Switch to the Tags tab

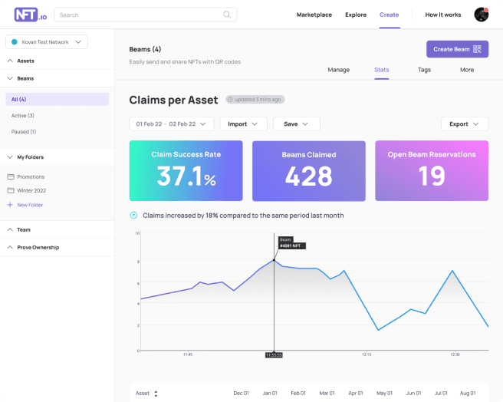tap(424, 70)
